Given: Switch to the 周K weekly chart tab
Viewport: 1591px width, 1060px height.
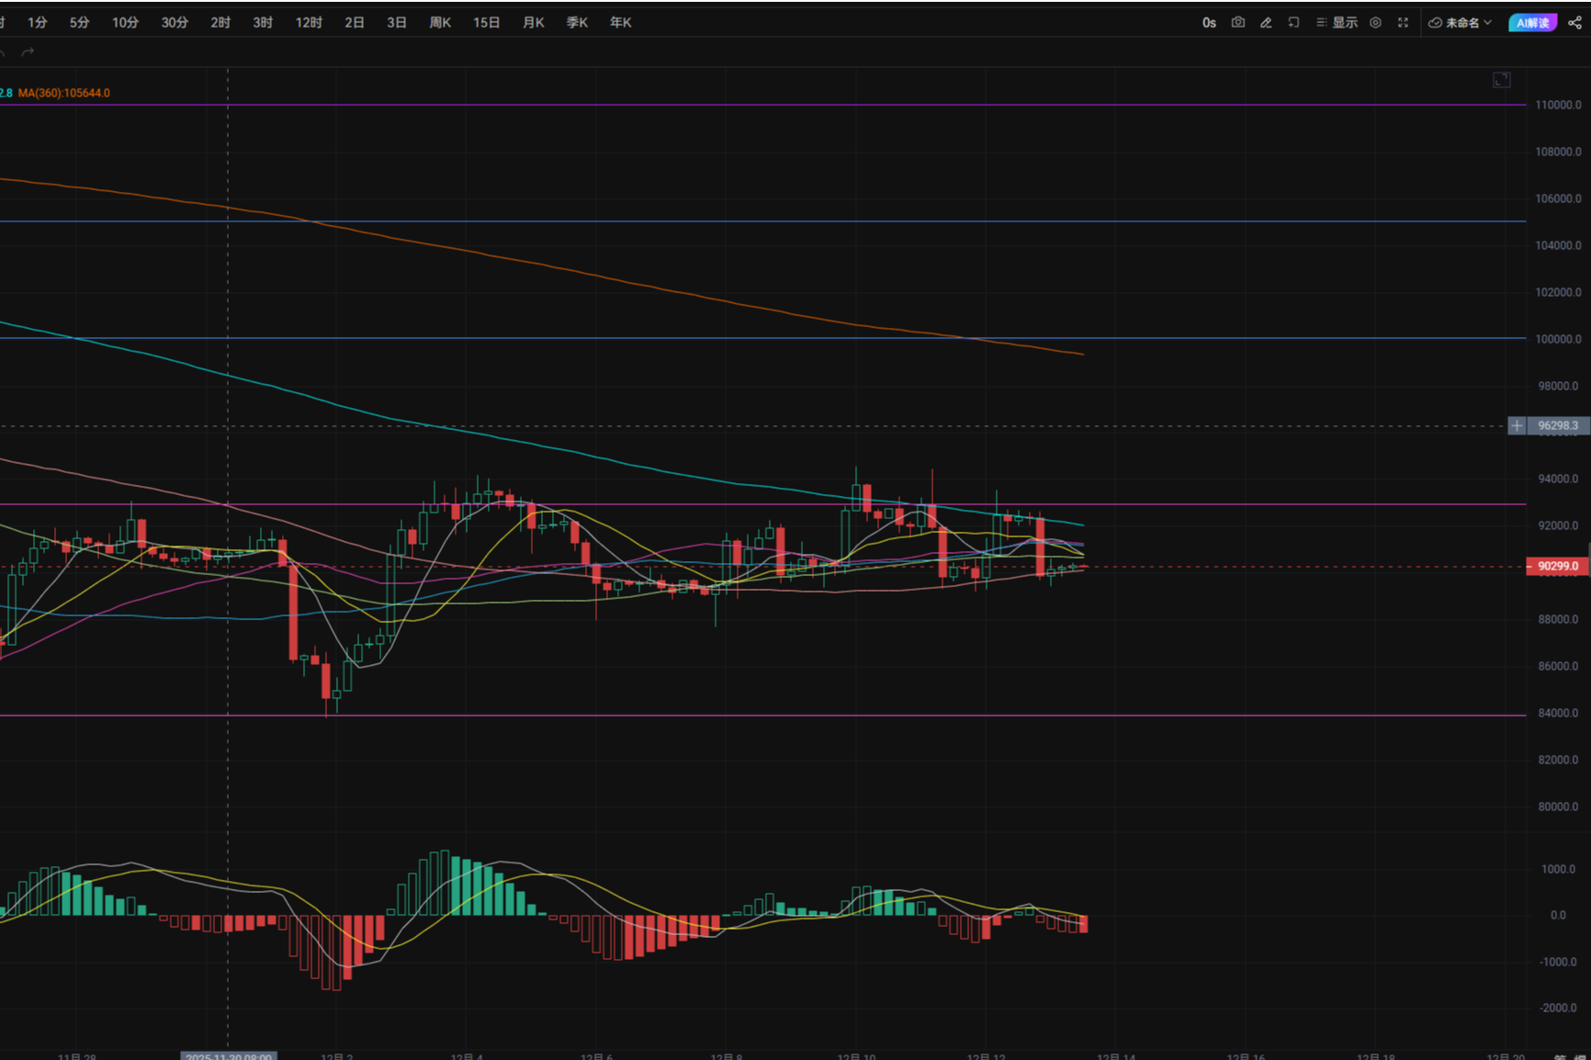Looking at the screenshot, I should click(440, 22).
